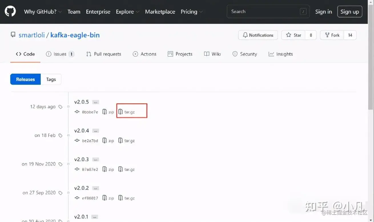
Task: Open the v2.0.5 tag link
Action: [x=81, y=102]
